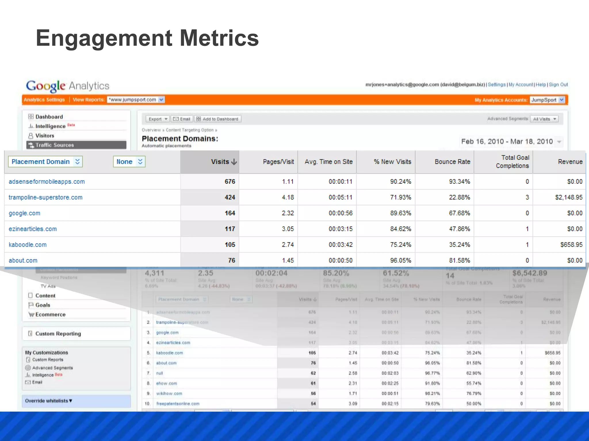Screen dimensions: 589x441
Task: Select Visitors in the sidebar
Action: [x=45, y=136]
